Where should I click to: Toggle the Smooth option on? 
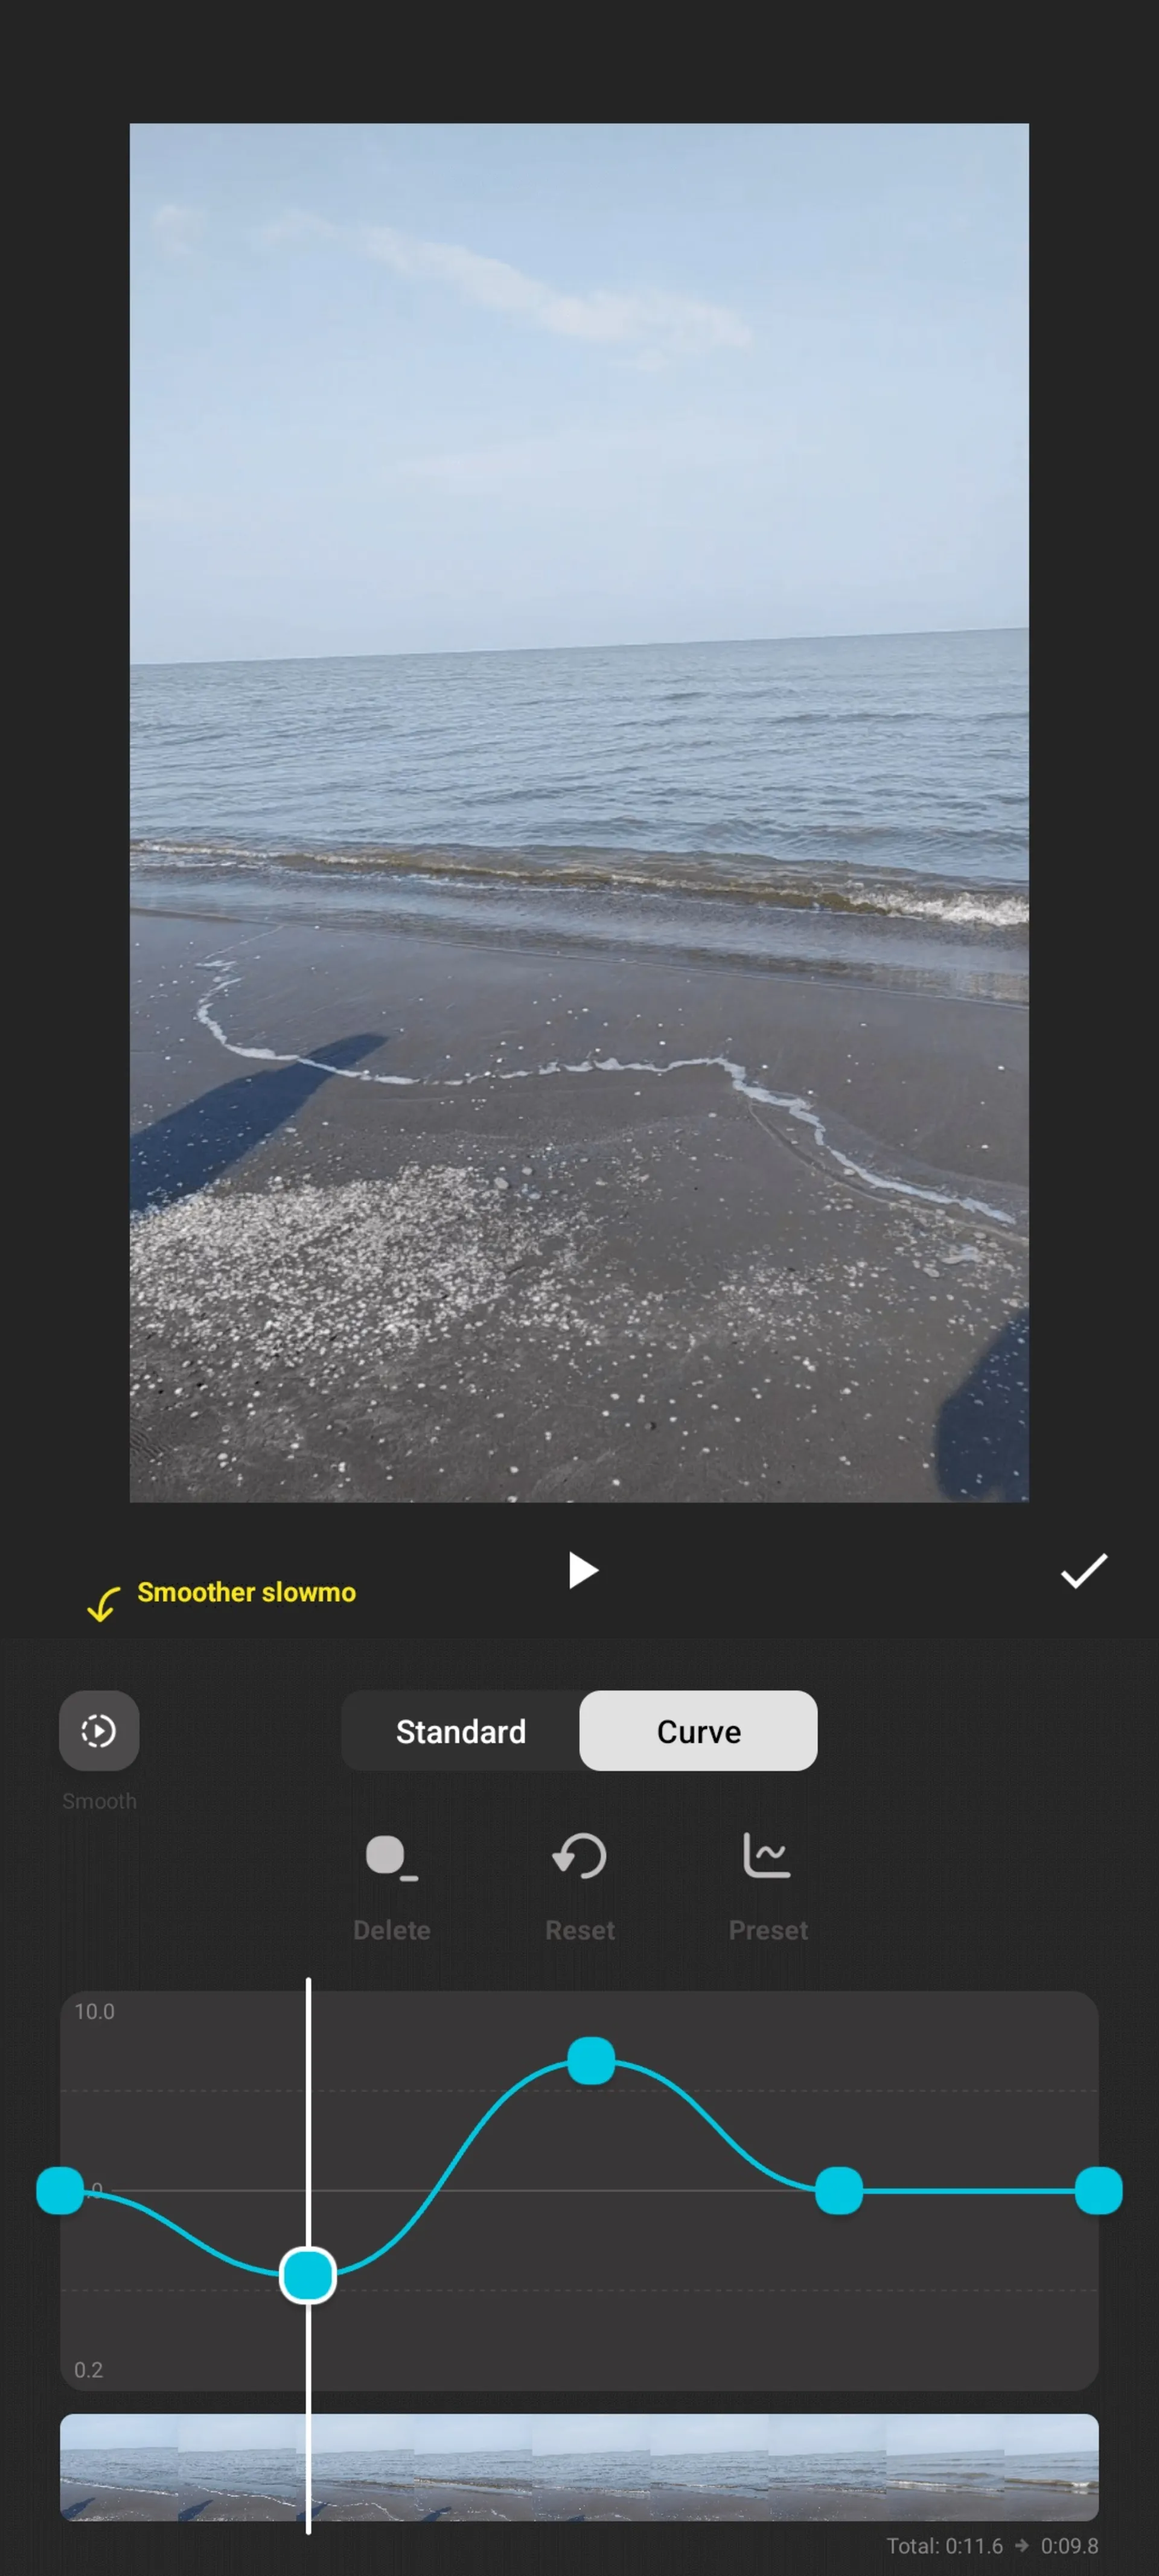click(x=98, y=1730)
